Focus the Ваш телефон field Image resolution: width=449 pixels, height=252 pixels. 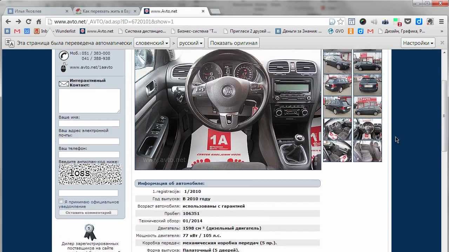pos(89,154)
